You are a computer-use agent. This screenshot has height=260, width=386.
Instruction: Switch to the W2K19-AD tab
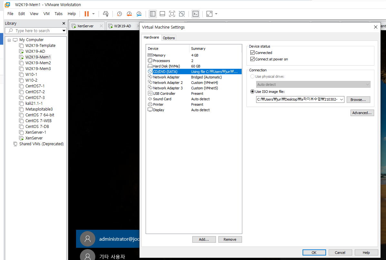122,26
